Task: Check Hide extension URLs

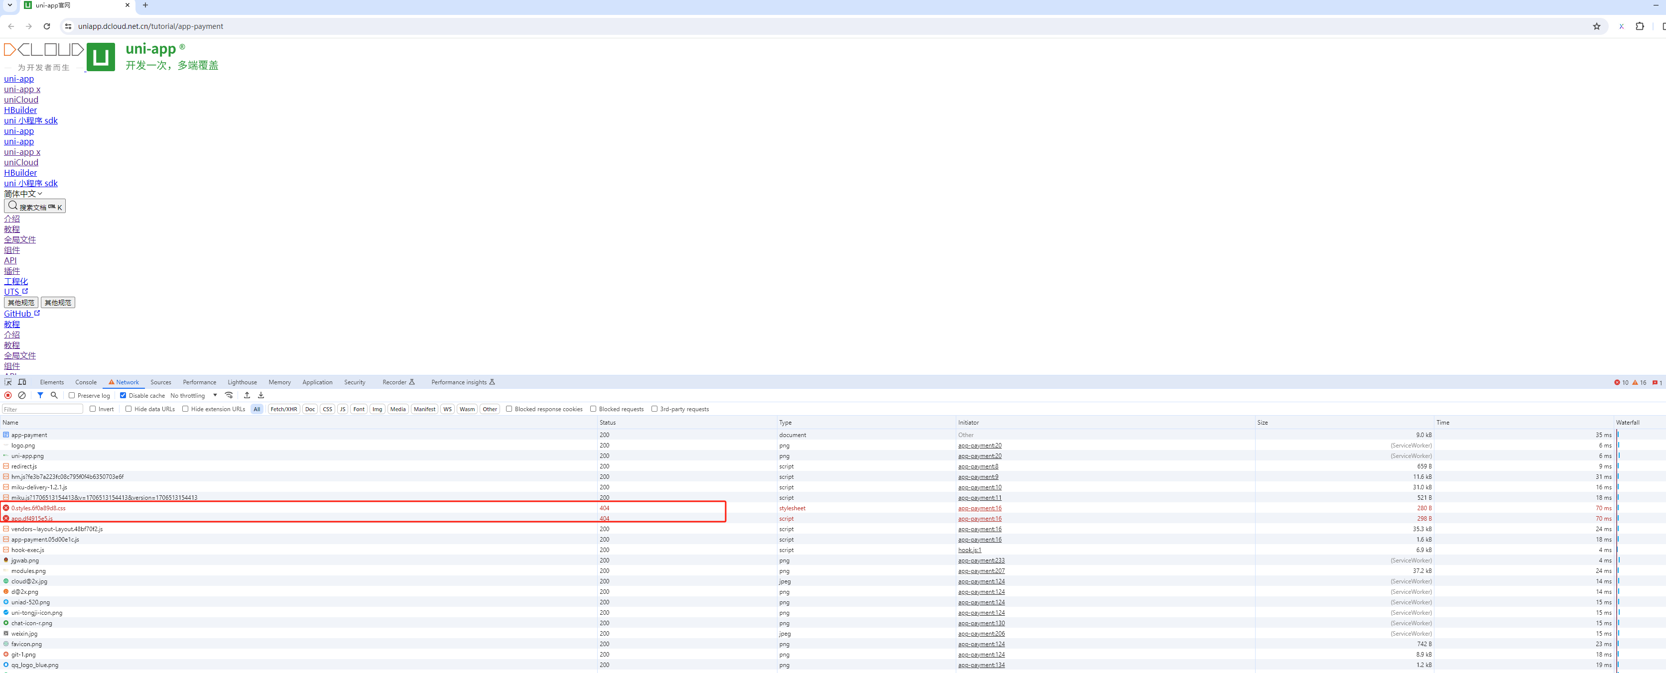Action: [186, 409]
